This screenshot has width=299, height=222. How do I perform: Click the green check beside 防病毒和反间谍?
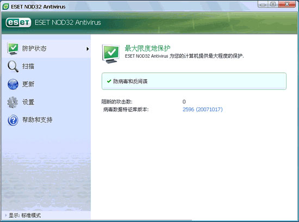(109, 81)
